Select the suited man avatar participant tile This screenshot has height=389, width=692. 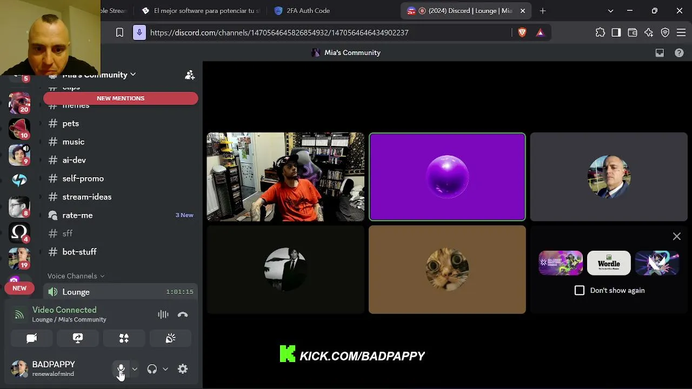click(x=609, y=177)
